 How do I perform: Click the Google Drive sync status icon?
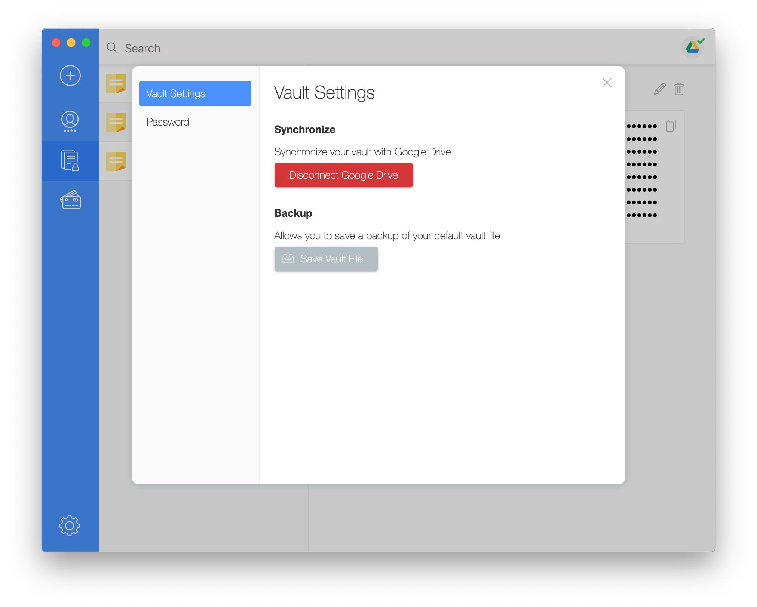[x=693, y=47]
